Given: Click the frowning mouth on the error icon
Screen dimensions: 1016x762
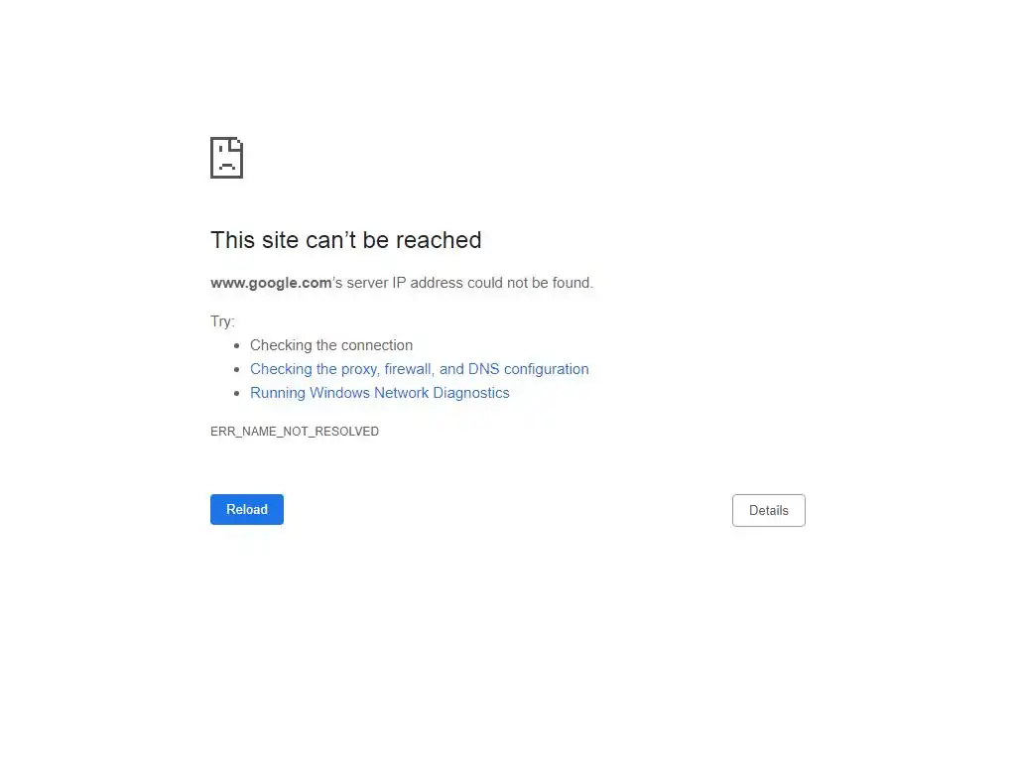Looking at the screenshot, I should [227, 167].
